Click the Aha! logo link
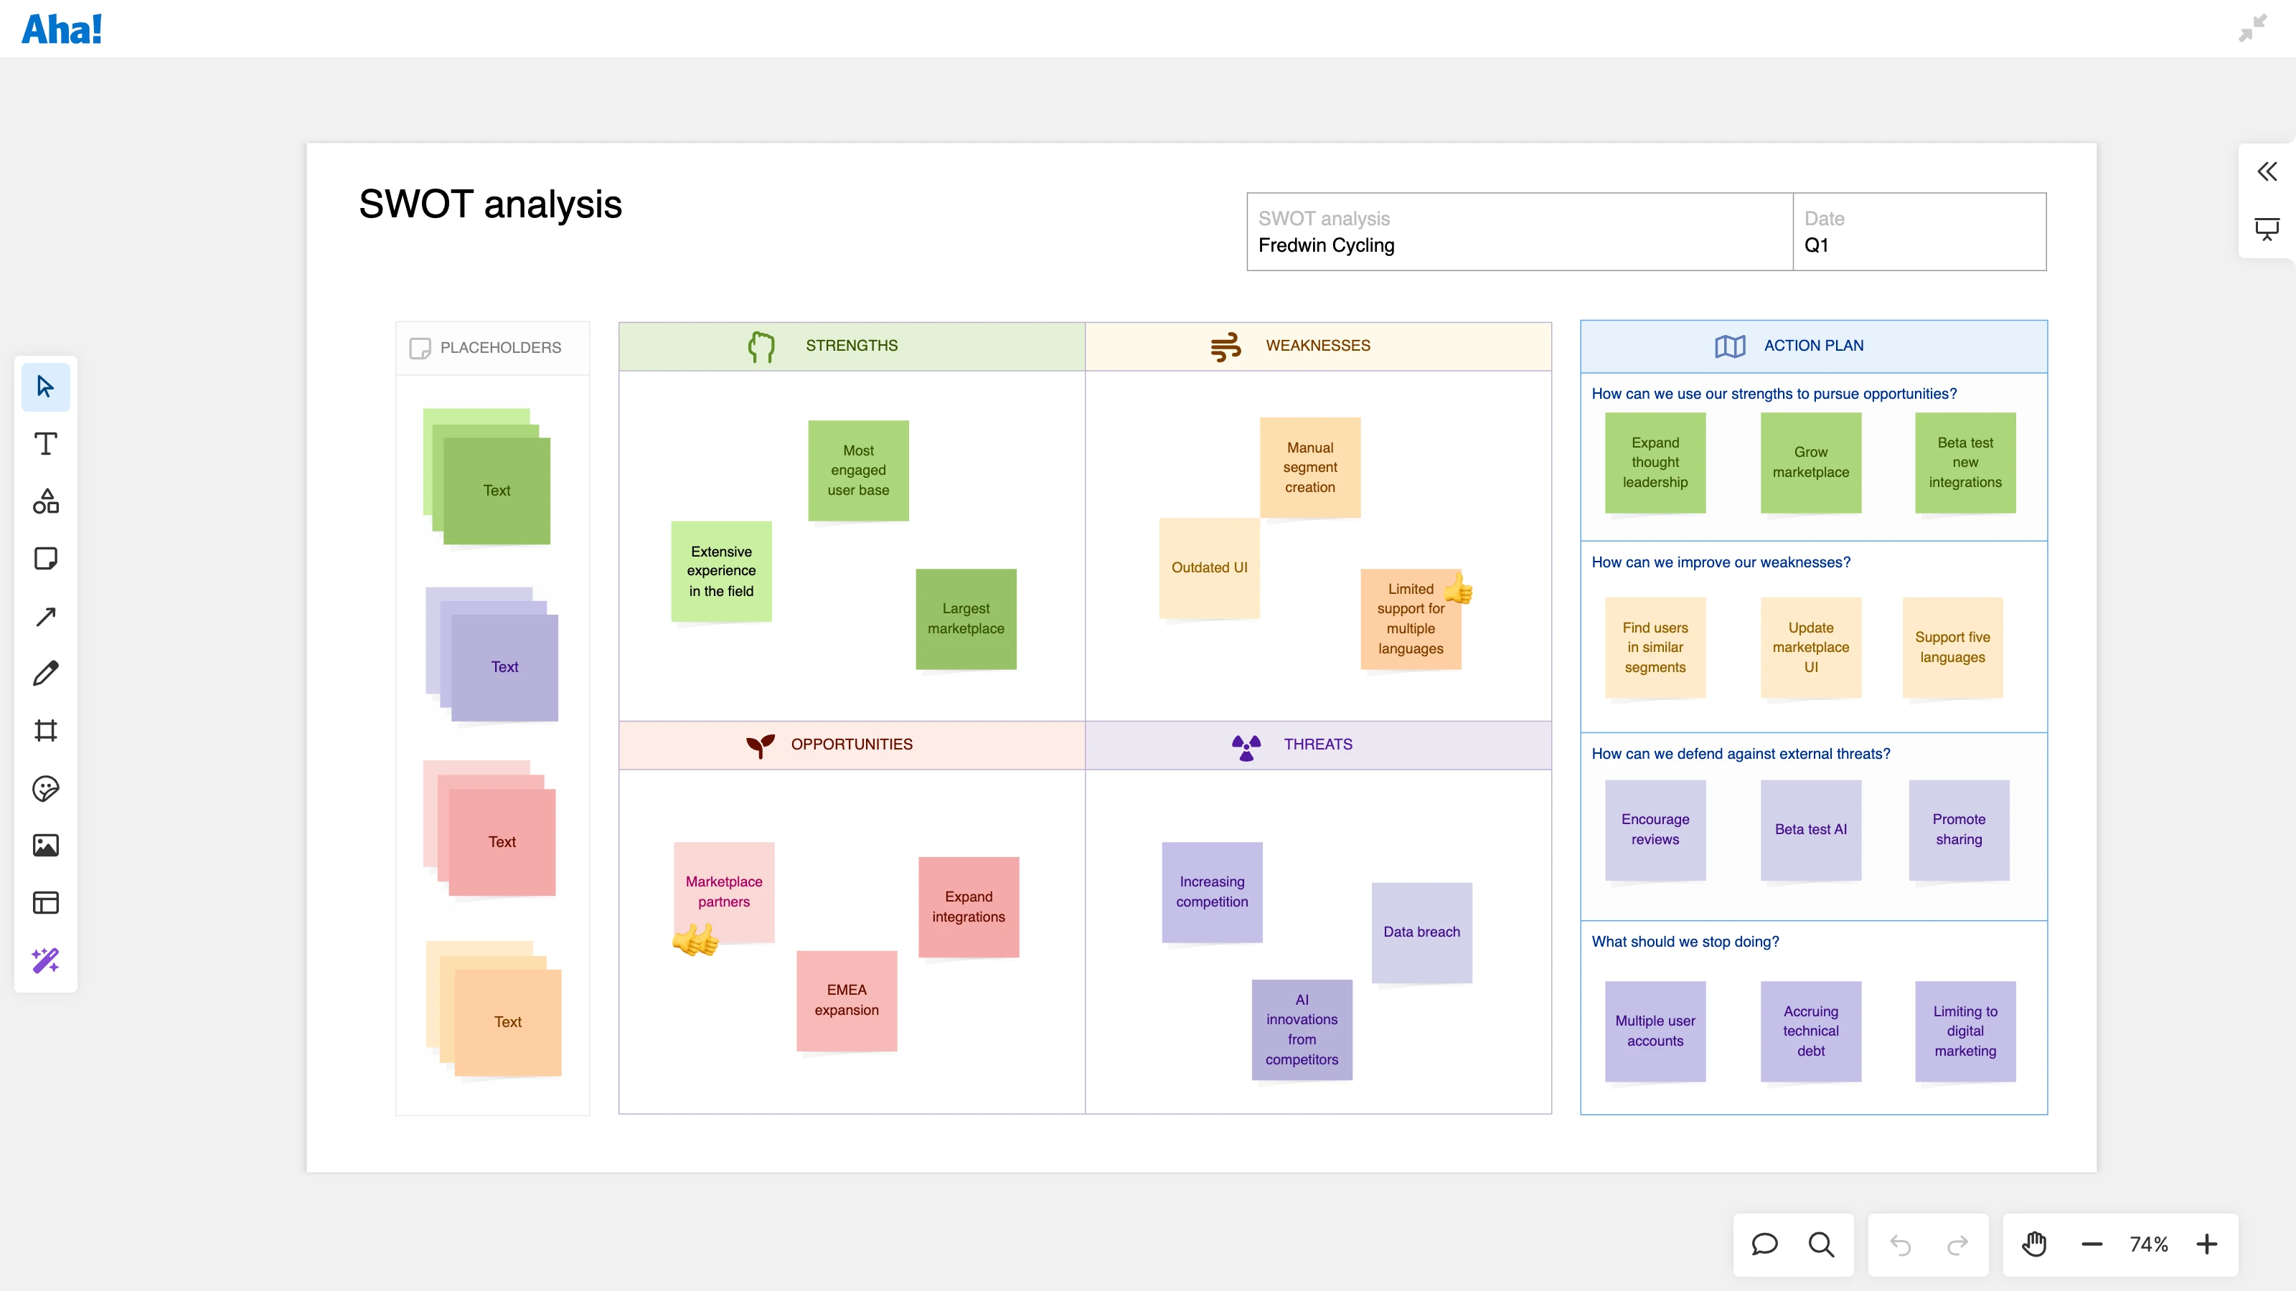This screenshot has width=2296, height=1291. tap(62, 29)
